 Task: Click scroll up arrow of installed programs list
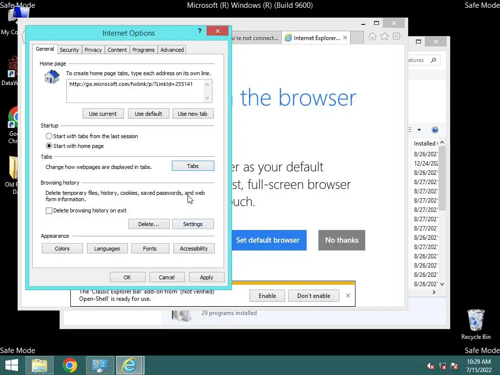(x=442, y=143)
